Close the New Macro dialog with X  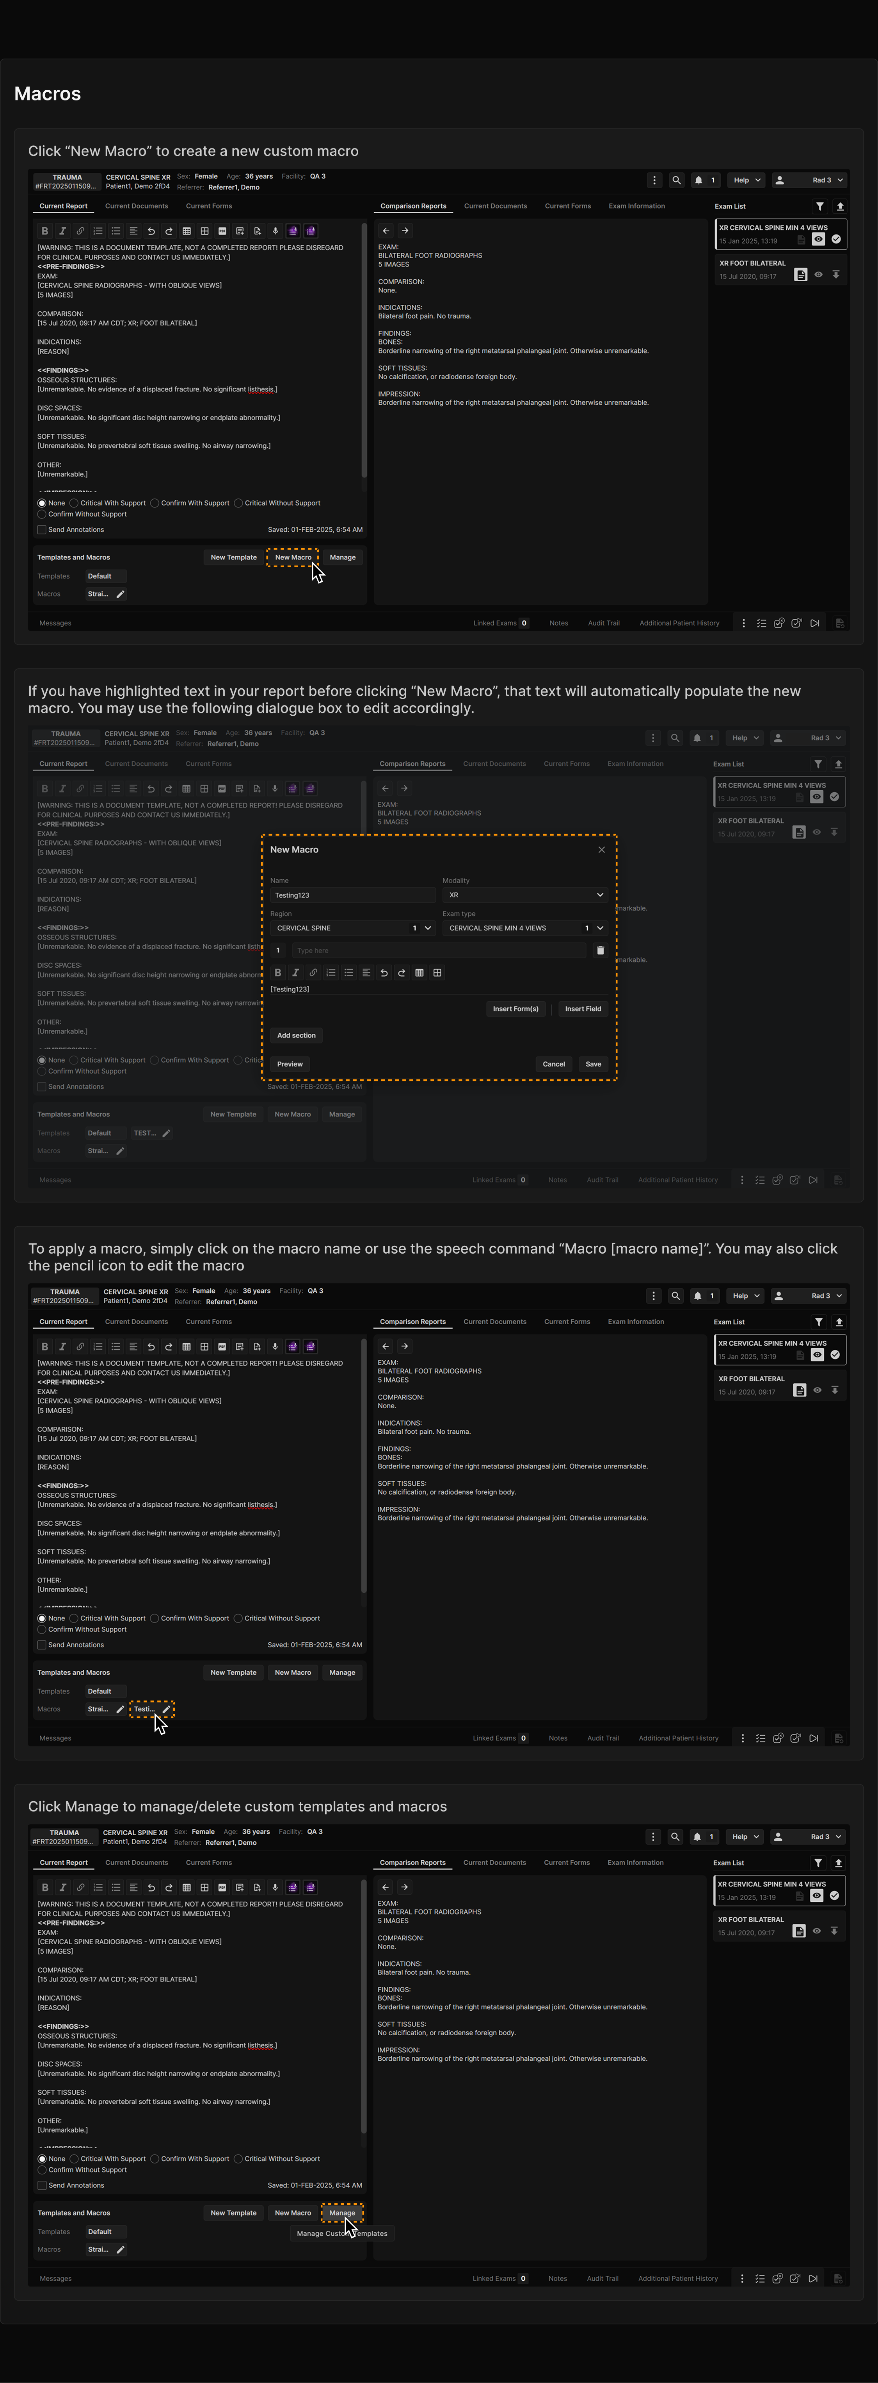(602, 849)
